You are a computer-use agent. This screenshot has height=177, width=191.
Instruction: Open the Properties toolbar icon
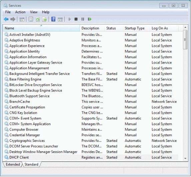(31, 19)
